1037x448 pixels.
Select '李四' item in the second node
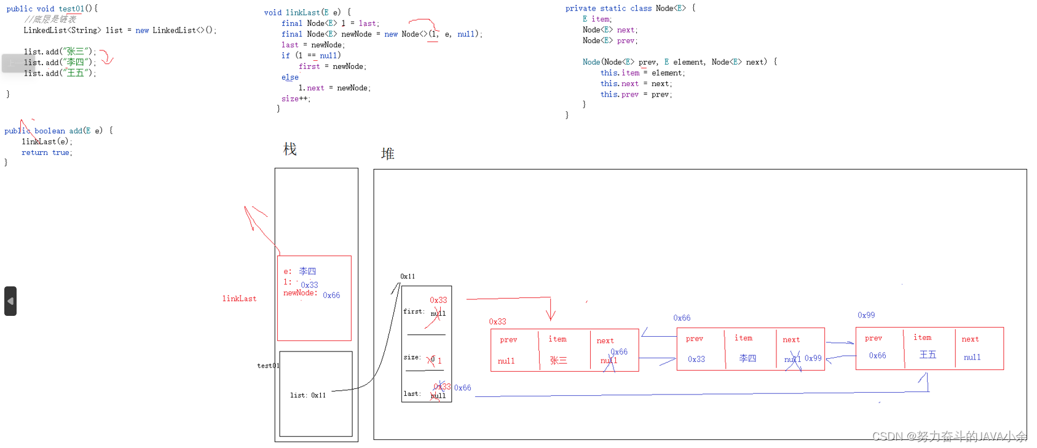[747, 358]
